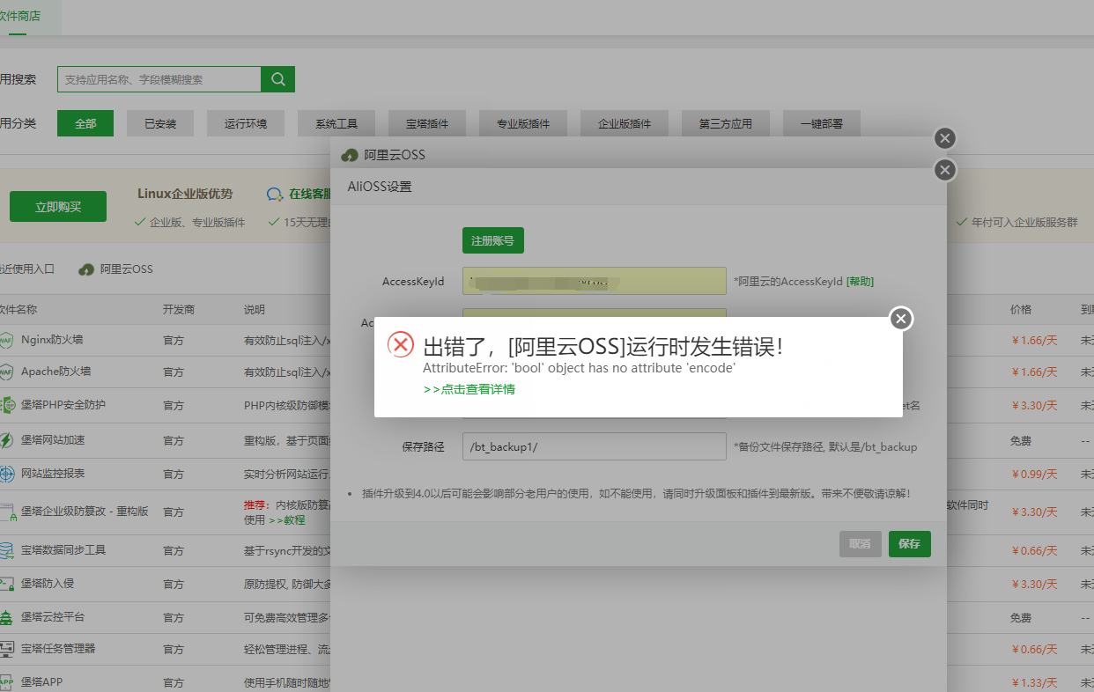Open the >>点击查看详情 link
The height and width of the screenshot is (692, 1094).
[469, 389]
